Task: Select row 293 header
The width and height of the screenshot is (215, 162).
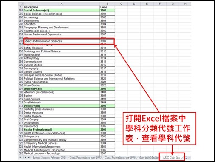Action: 21,41
